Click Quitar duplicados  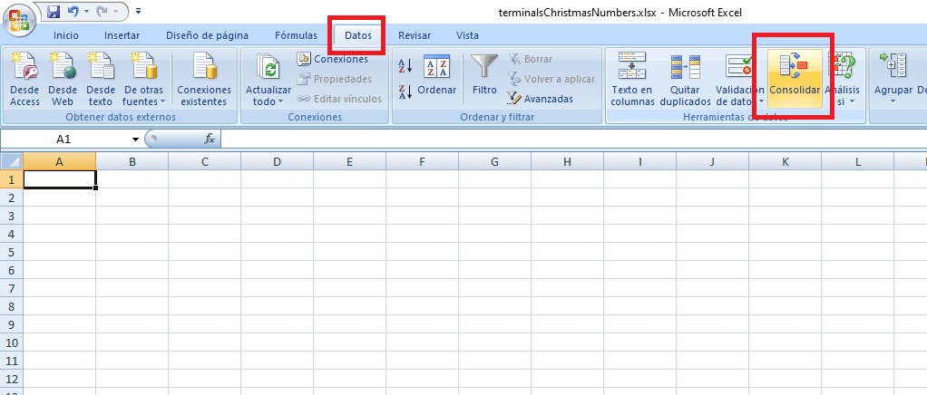coord(685,79)
